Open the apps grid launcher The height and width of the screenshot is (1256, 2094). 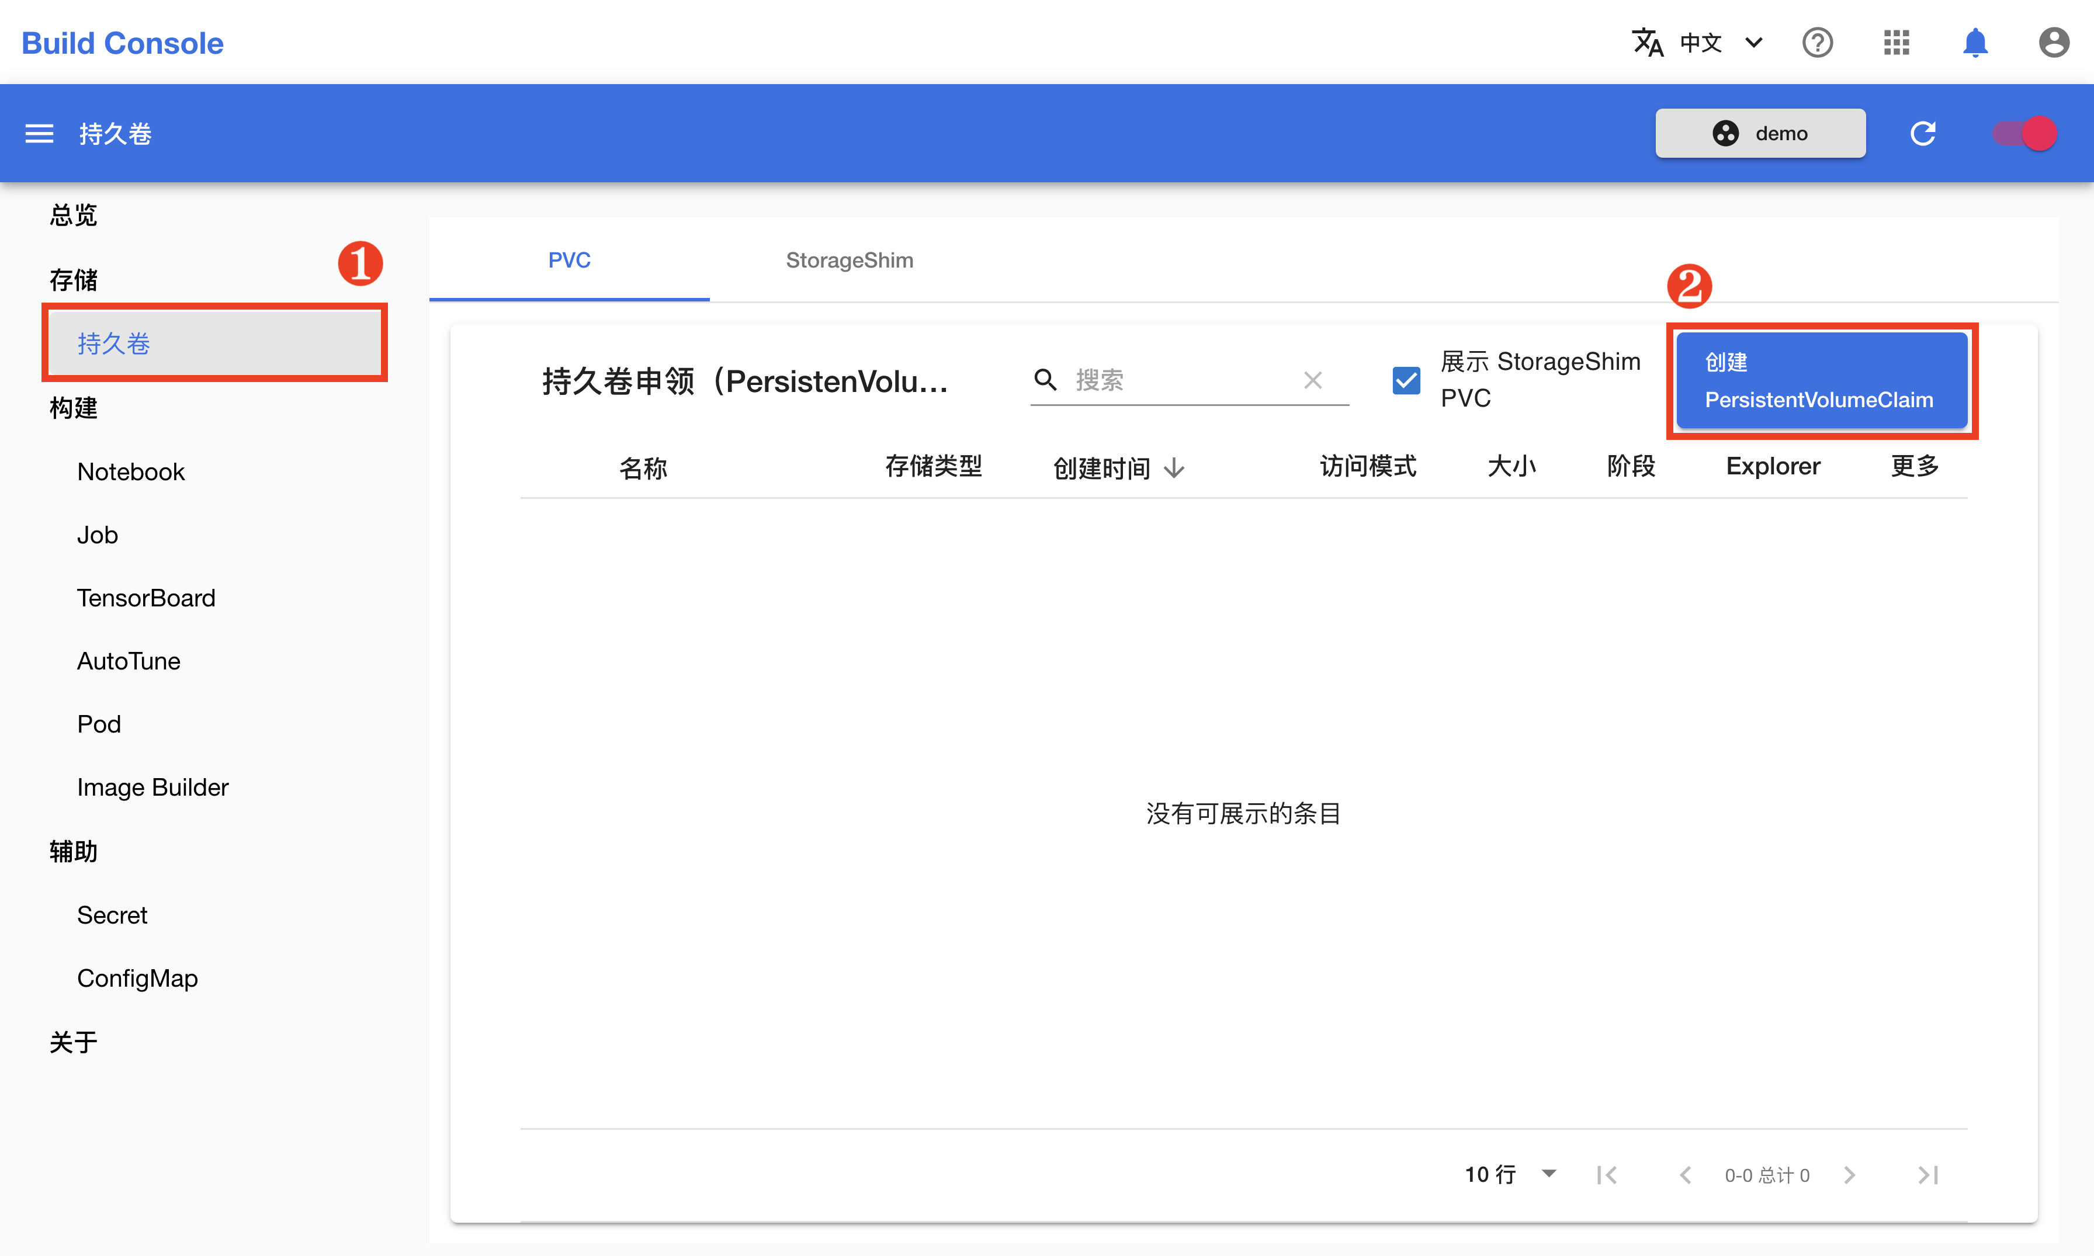pos(1896,42)
